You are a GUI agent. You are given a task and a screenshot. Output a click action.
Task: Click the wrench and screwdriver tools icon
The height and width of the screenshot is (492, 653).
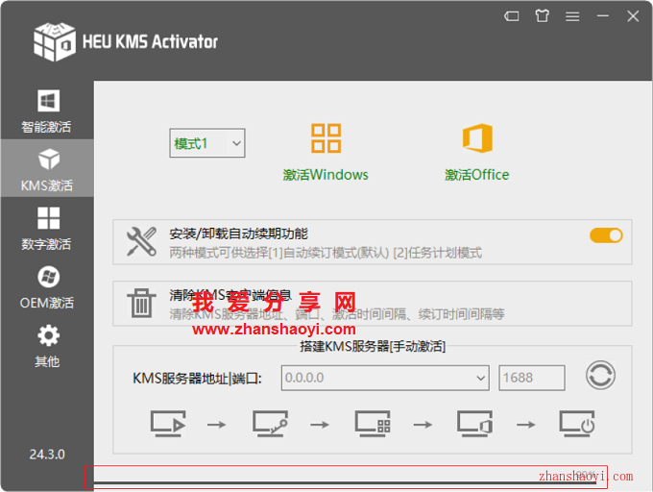click(x=141, y=241)
